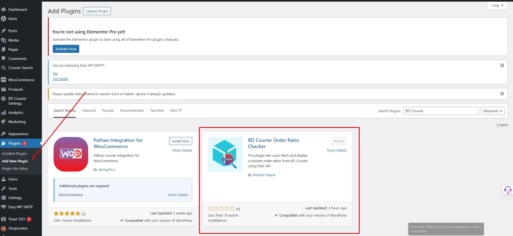Screen dimensions: 513x236
Task: Click the Yoast SEO icon
Action: tap(4, 219)
